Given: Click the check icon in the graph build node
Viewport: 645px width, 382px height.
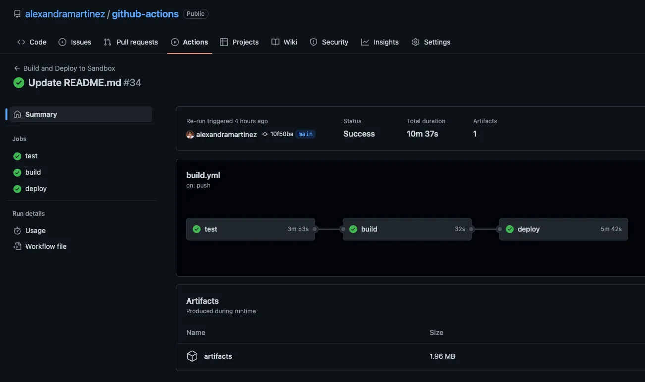Looking at the screenshot, I should [353, 229].
